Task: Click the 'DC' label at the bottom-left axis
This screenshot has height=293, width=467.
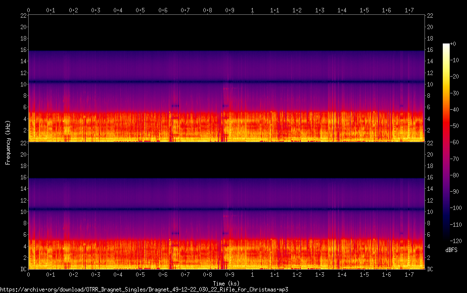Action: [22, 269]
